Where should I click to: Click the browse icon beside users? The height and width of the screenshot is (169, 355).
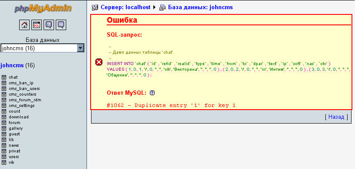[x=4, y=157]
